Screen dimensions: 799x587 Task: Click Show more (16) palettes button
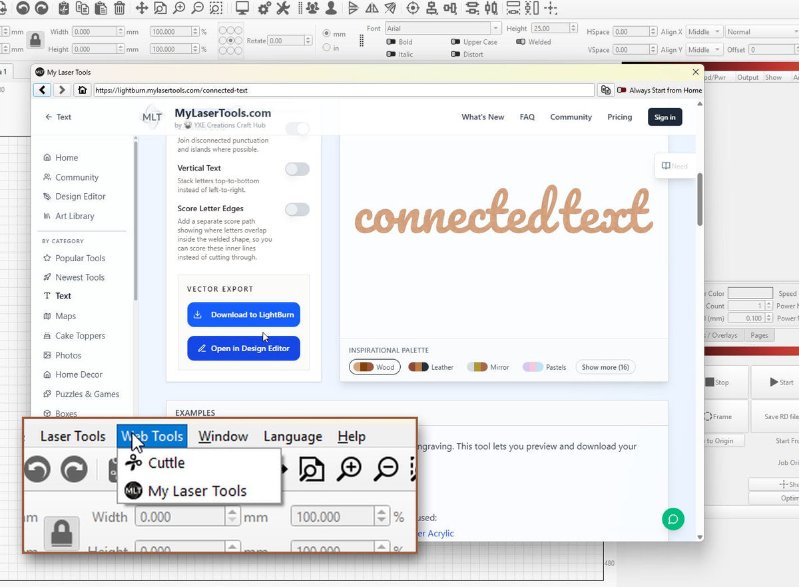(605, 367)
